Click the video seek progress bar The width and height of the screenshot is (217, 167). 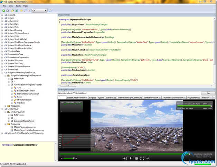(125, 154)
